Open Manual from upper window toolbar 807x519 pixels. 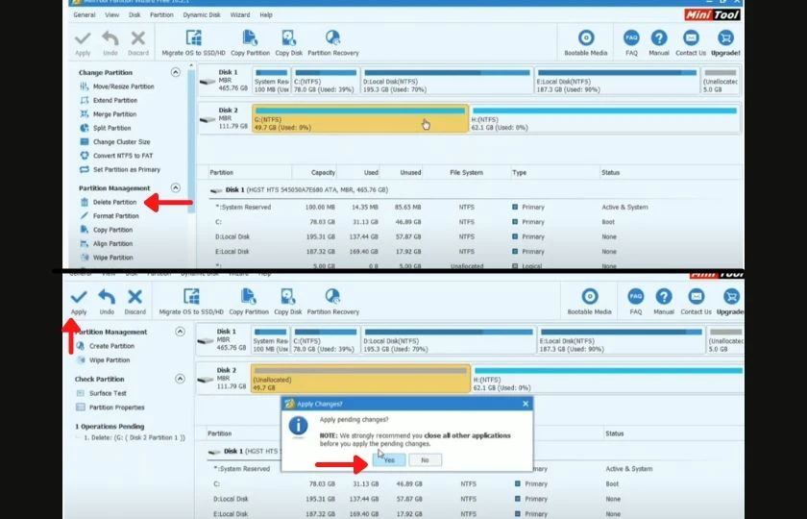659,42
